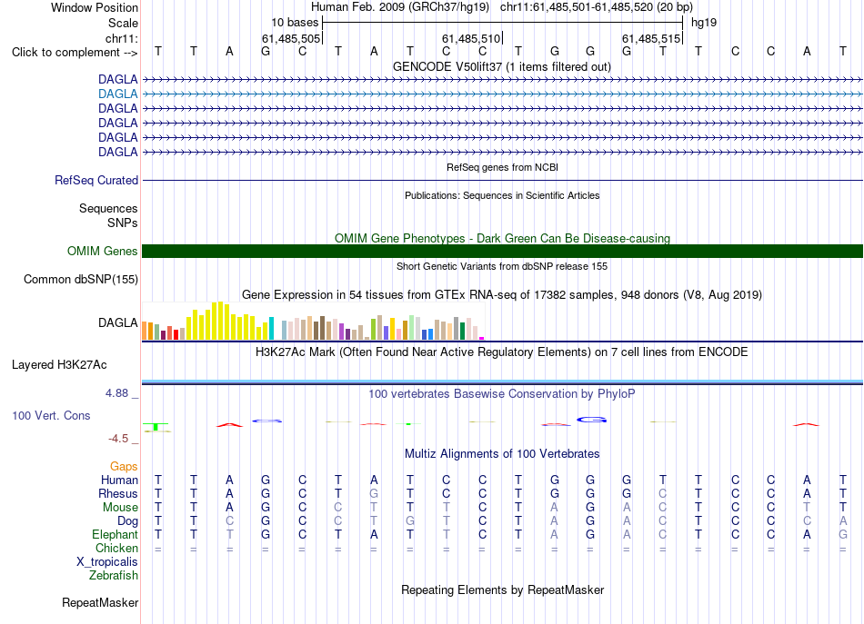
Task: Click the dark green OMIM gene bar
Action: point(502,251)
